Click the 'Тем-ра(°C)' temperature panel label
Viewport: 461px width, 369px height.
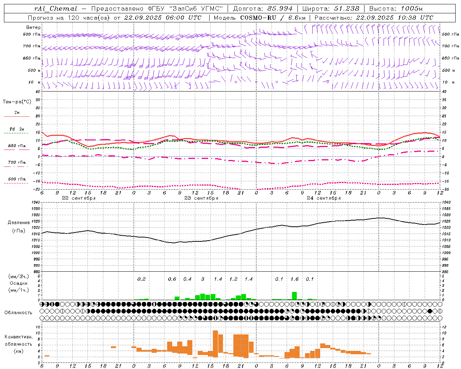click(17, 102)
